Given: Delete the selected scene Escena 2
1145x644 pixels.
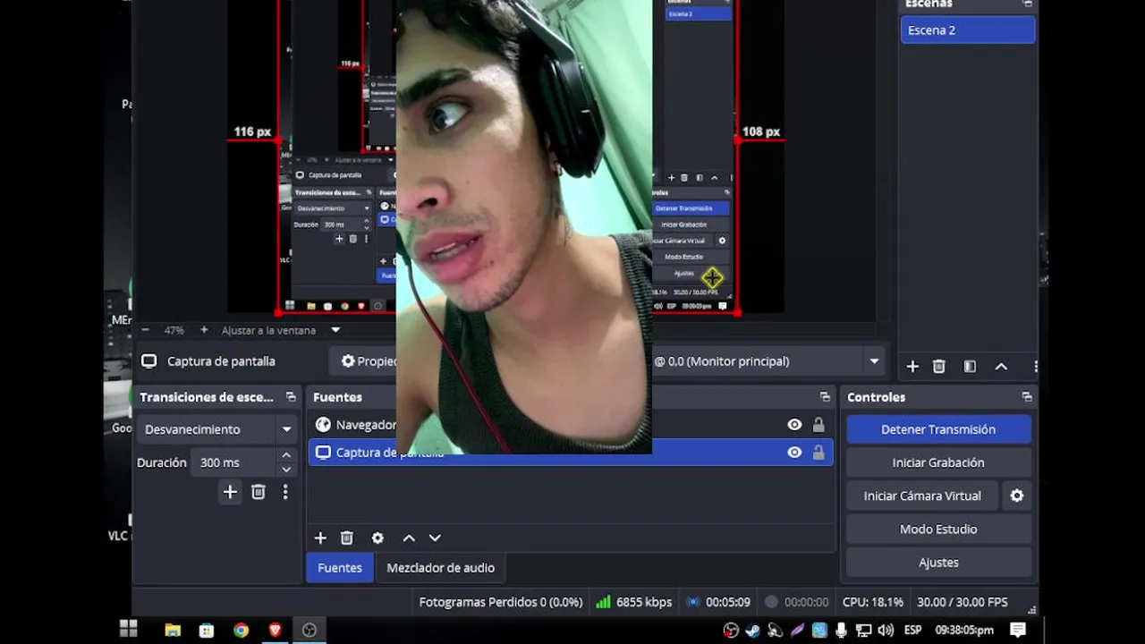Looking at the screenshot, I should [939, 366].
